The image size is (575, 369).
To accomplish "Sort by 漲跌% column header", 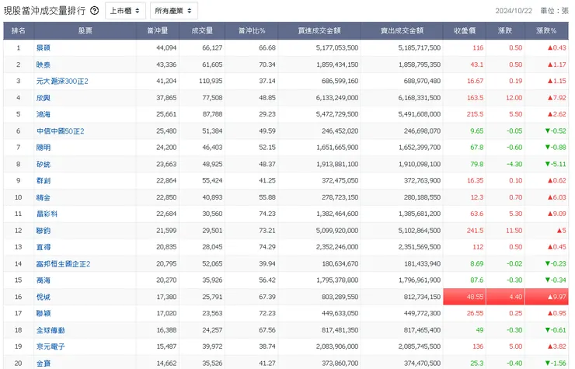I will pyautogui.click(x=546, y=31).
